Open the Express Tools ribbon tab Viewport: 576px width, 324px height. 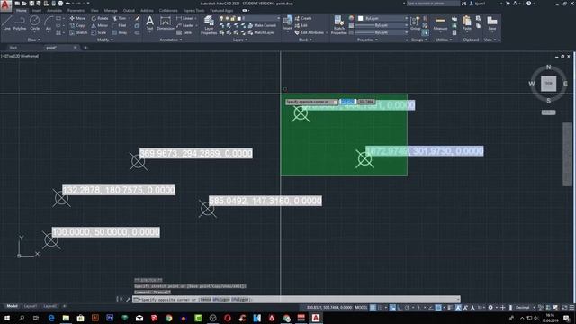194,10
